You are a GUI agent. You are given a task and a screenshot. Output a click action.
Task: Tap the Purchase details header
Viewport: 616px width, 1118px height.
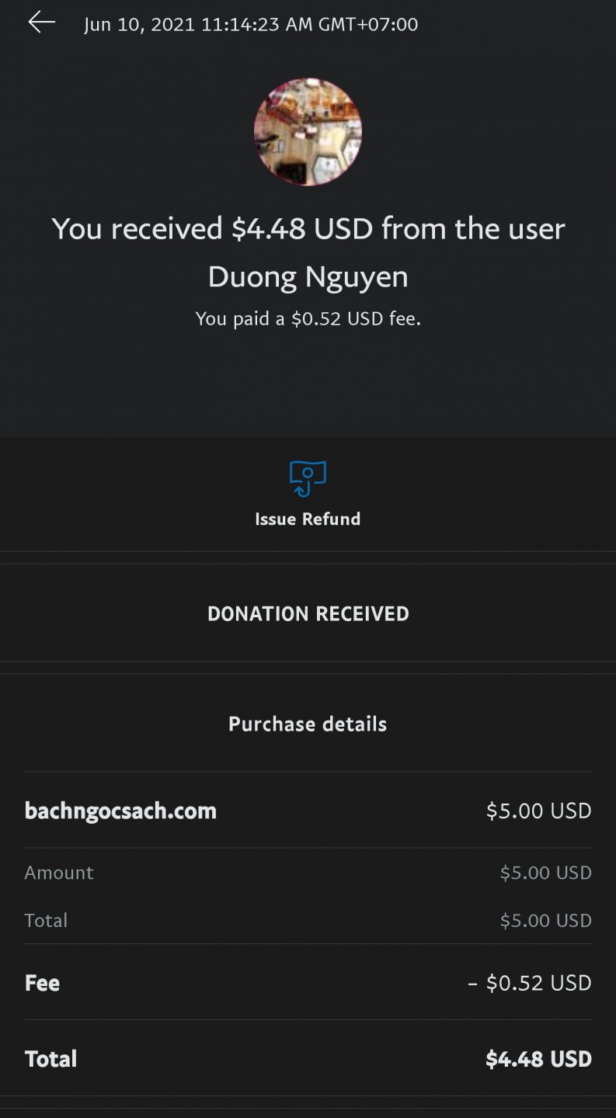(308, 724)
